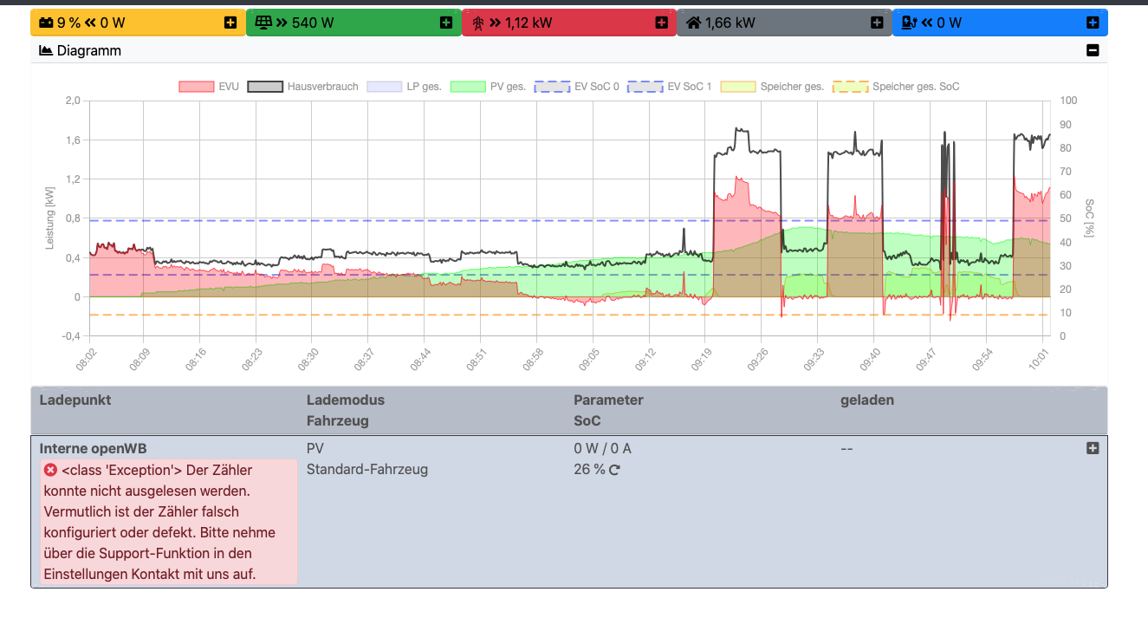Click the power pylon icon in red card
The image size is (1148, 618).
point(477,23)
